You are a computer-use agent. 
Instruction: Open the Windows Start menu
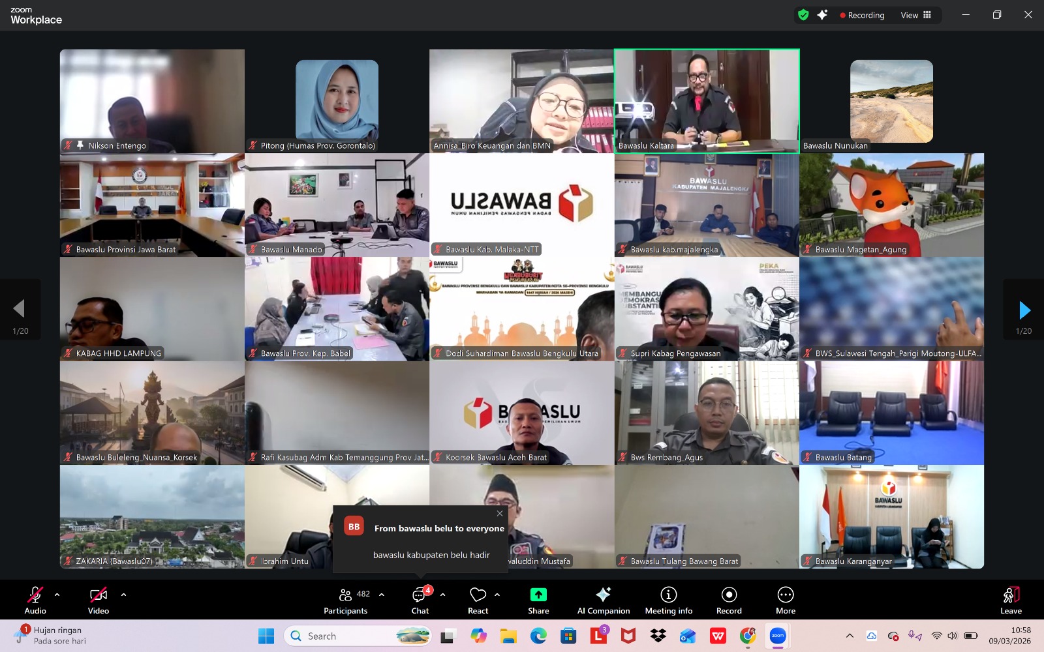(266, 636)
